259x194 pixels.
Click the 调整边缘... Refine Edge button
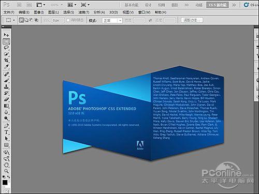tap(192, 20)
